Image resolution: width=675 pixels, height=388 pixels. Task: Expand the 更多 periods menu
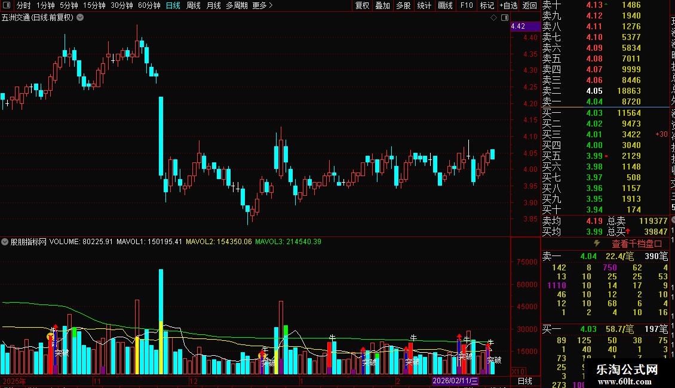tap(263, 5)
